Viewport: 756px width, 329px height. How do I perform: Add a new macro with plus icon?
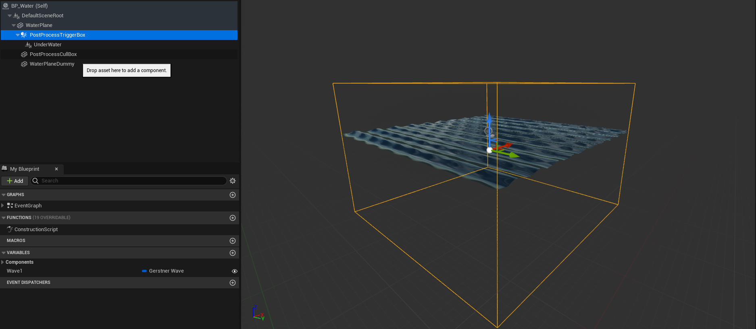(x=232, y=241)
